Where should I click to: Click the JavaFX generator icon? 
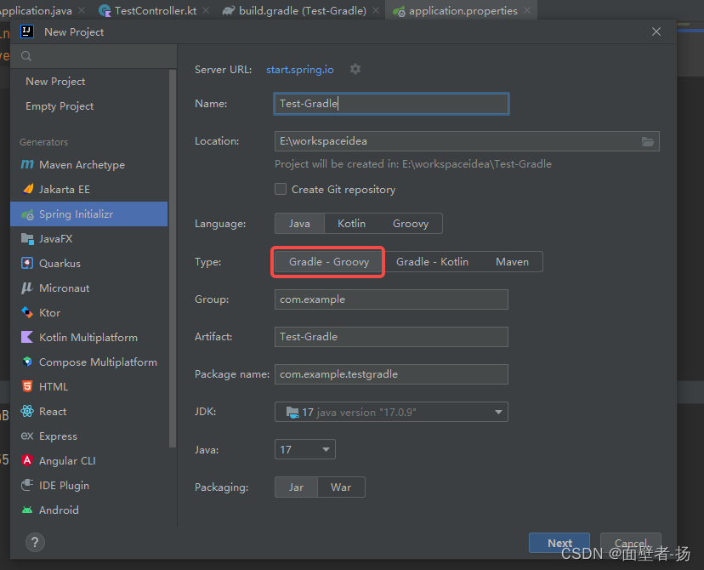click(27, 239)
